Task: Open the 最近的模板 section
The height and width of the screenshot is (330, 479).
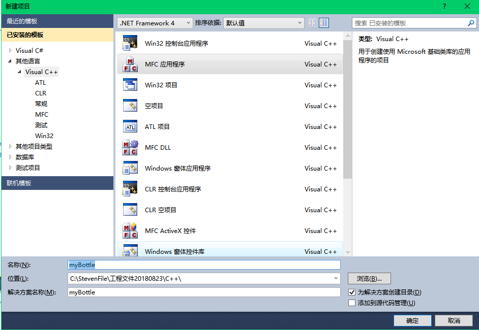Action: [x=57, y=21]
